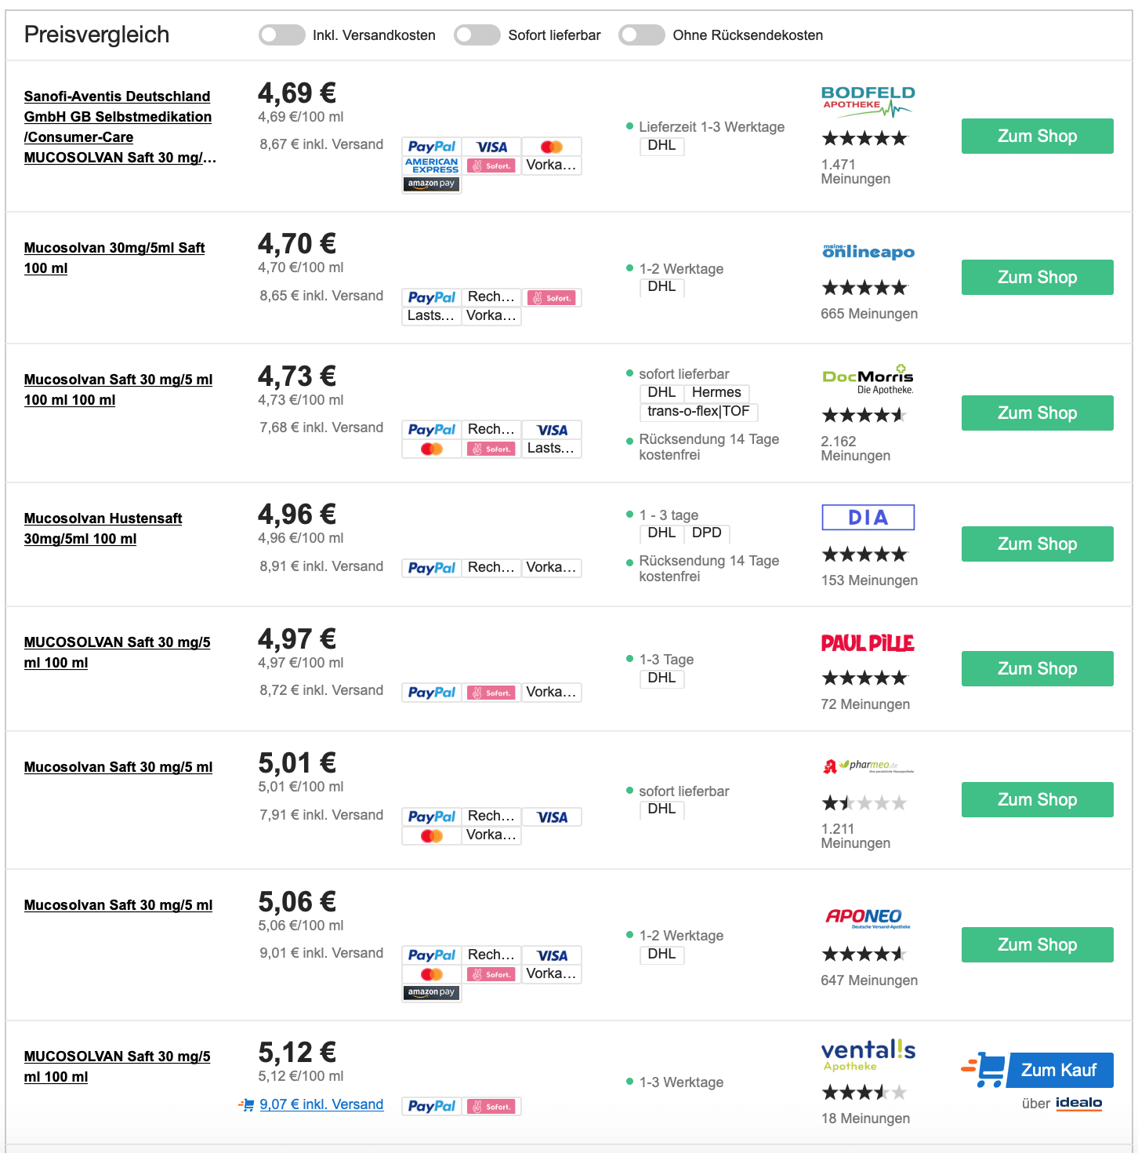Click the pharmeo.de shop logo
The image size is (1138, 1153).
868,766
